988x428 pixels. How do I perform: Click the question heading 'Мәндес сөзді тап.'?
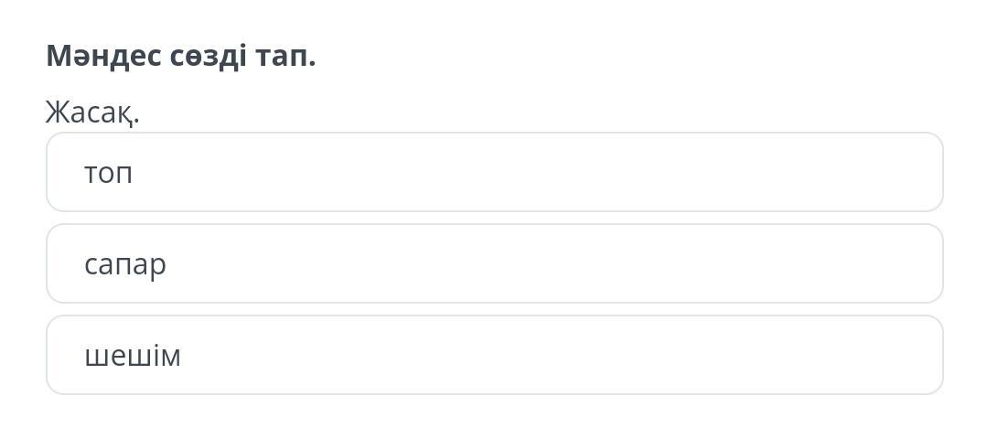point(181,56)
